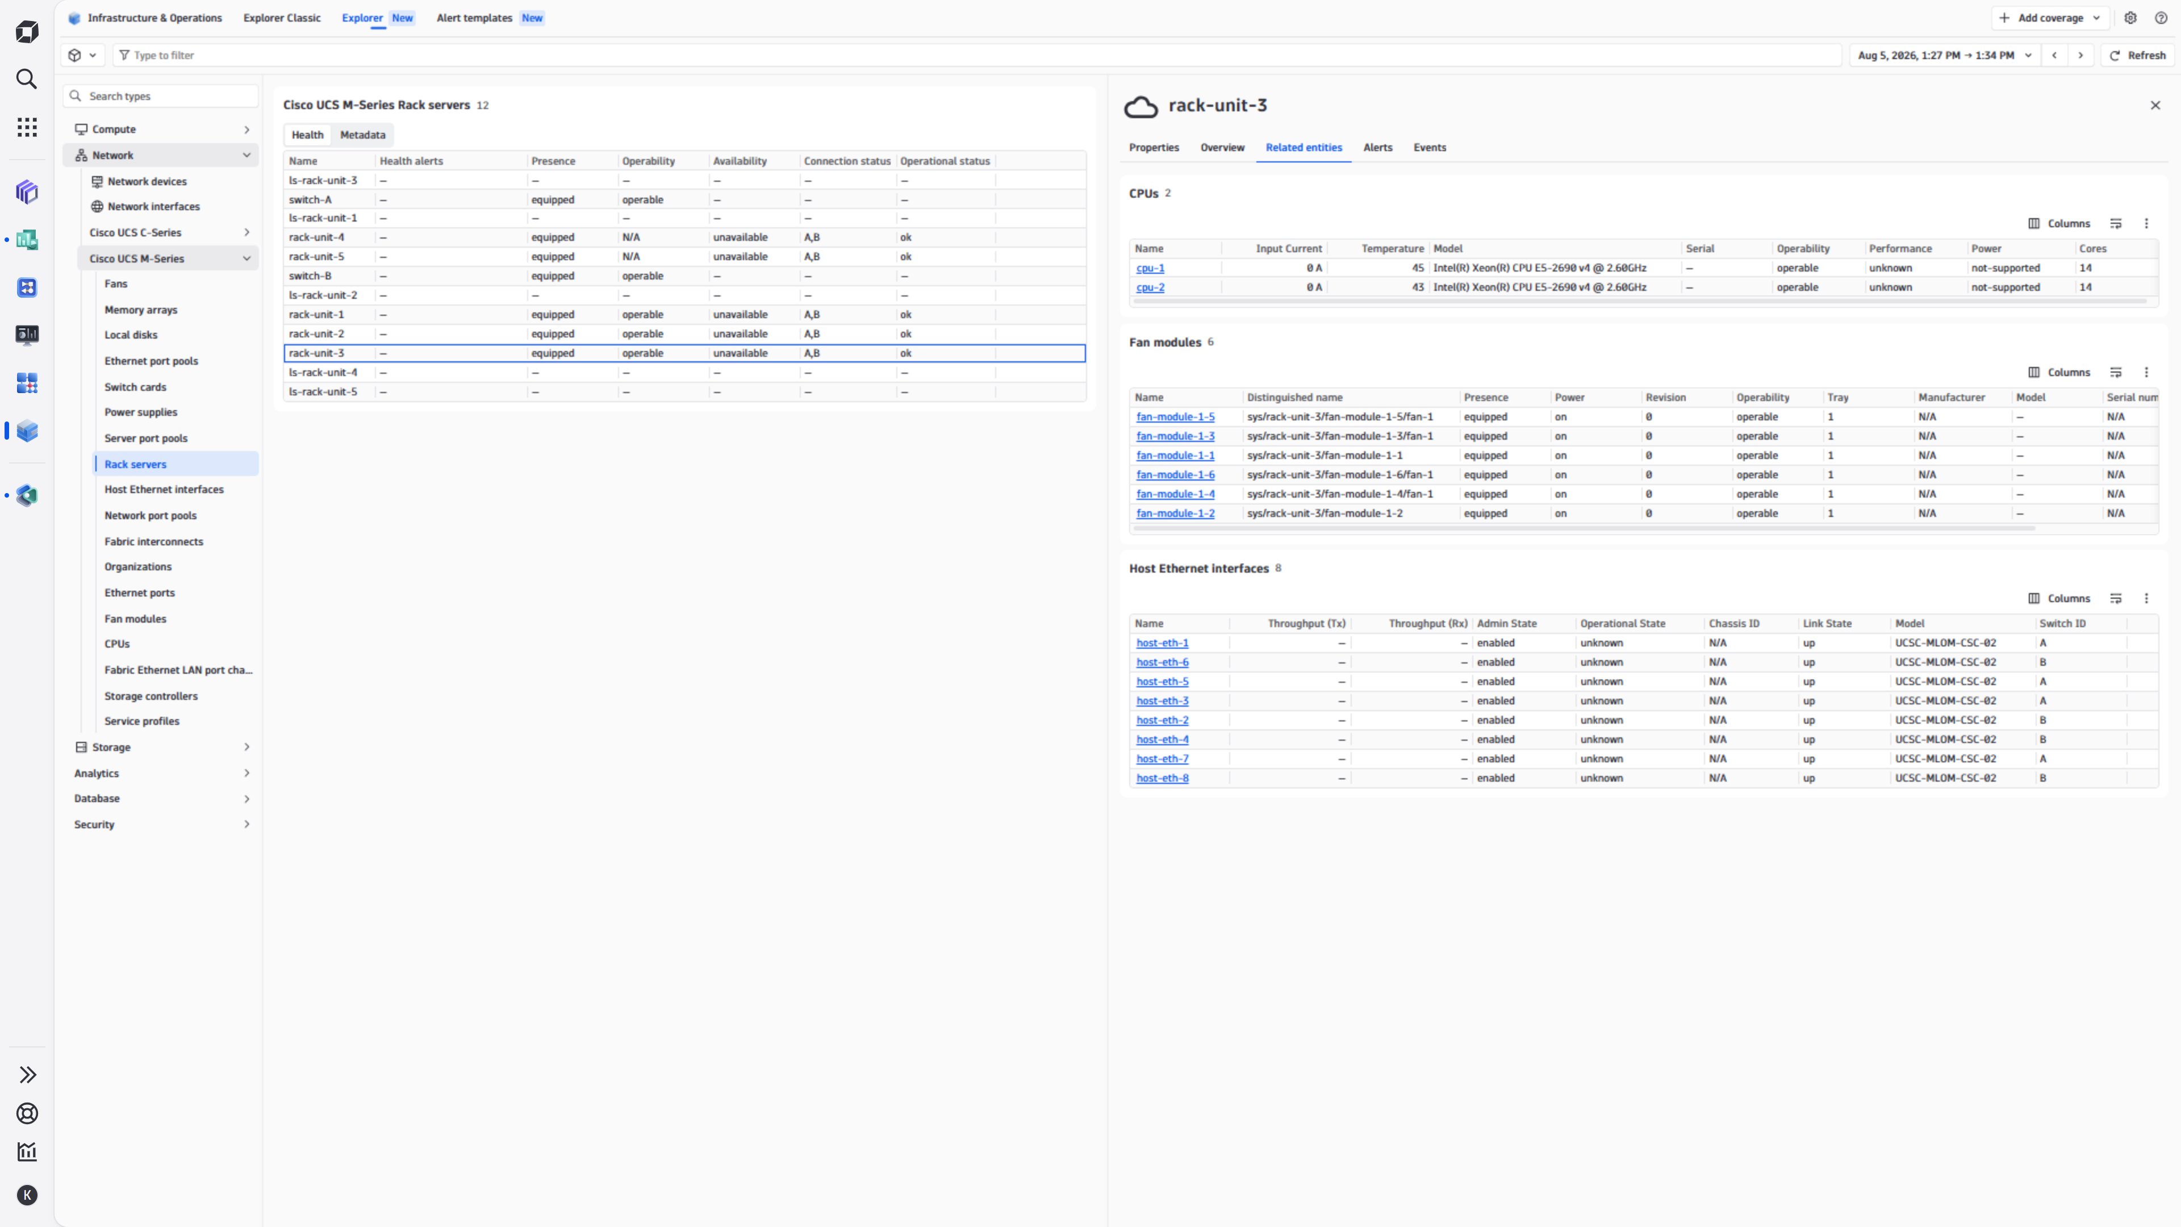Select Network devices in the tree
2181x1227 pixels.
point(147,181)
